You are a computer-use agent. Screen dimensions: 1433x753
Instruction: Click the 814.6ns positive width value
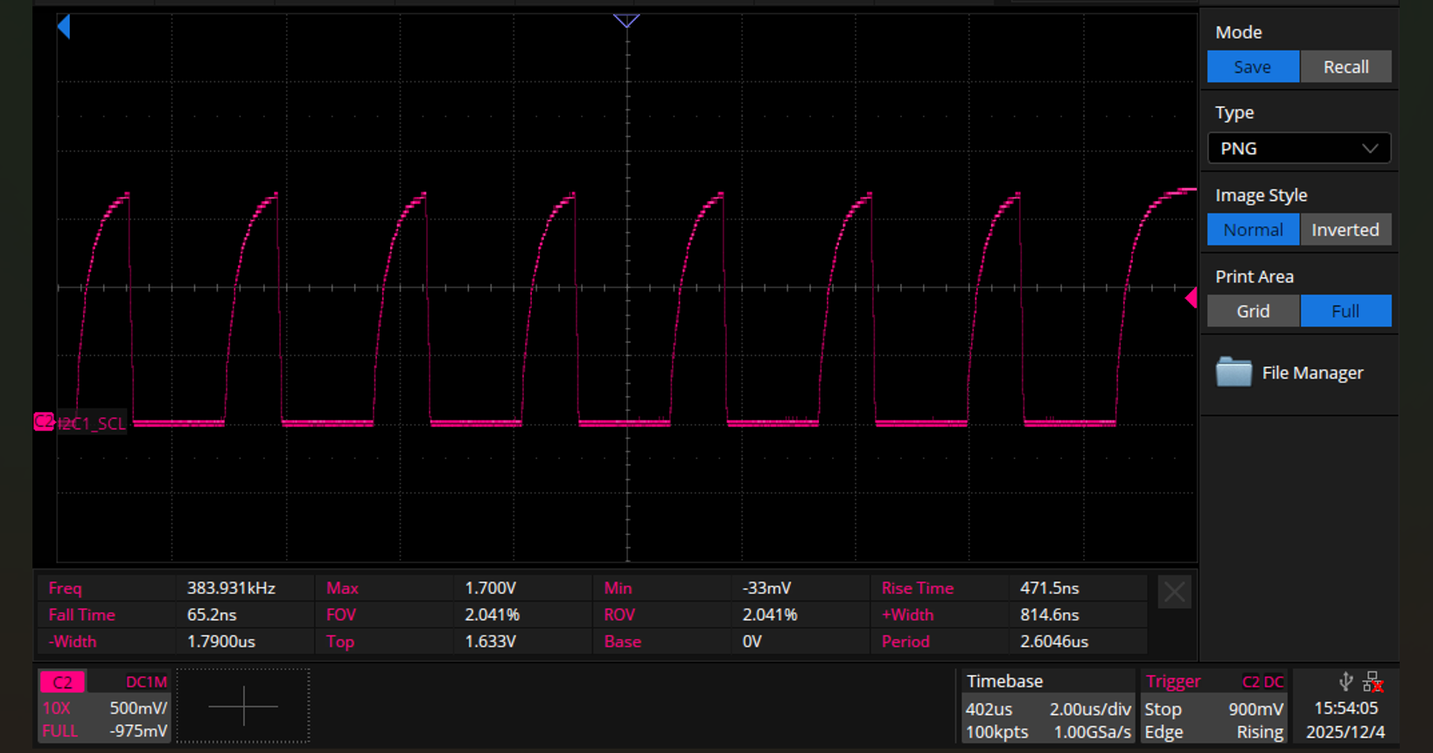point(1049,615)
